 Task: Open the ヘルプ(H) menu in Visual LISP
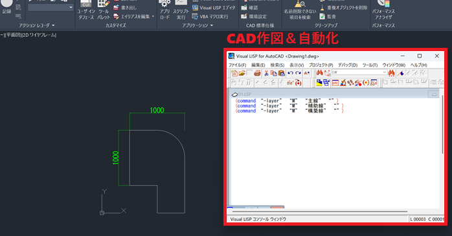click(418, 65)
